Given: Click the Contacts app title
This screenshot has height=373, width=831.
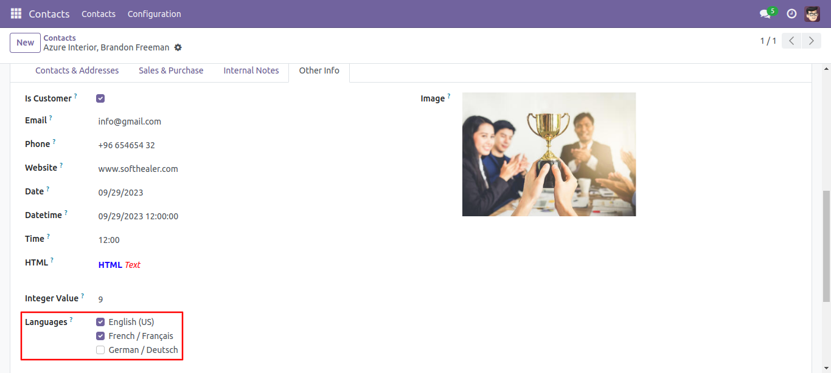Looking at the screenshot, I should coord(49,13).
